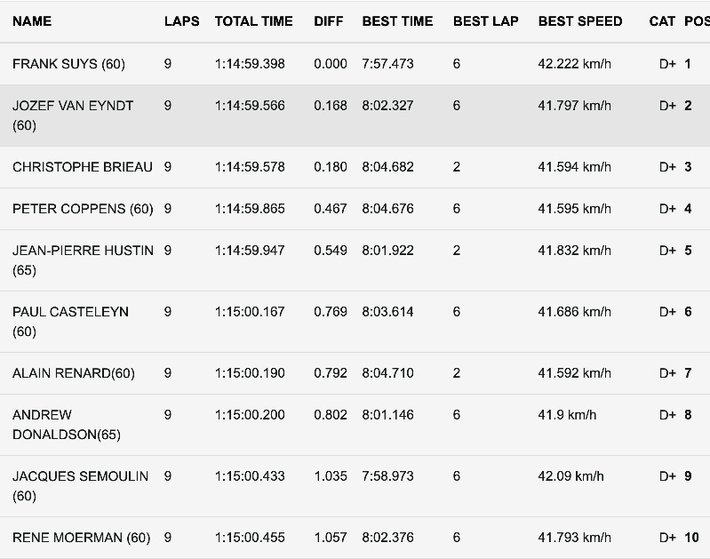
Task: Click best time 7:57.473 cell
Action: pyautogui.click(x=387, y=64)
